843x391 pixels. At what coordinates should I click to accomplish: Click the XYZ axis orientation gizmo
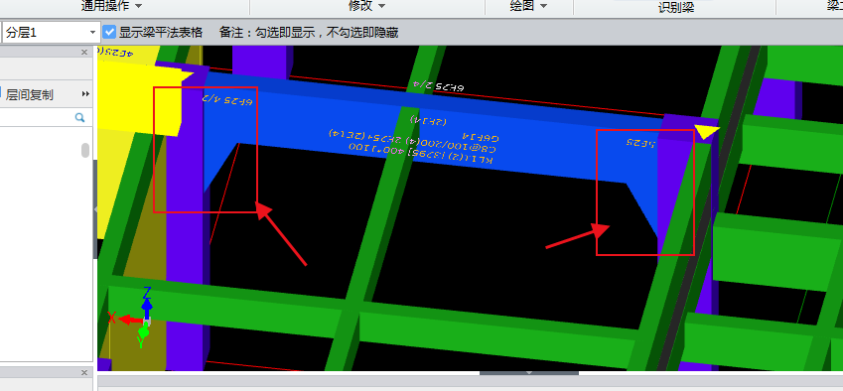(x=133, y=317)
